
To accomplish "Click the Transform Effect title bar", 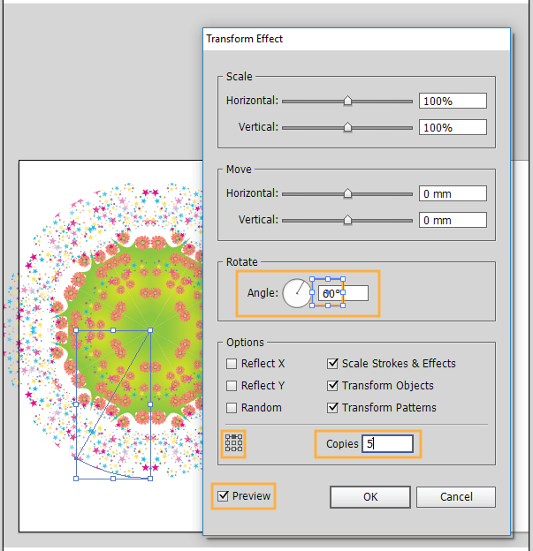I will click(356, 39).
